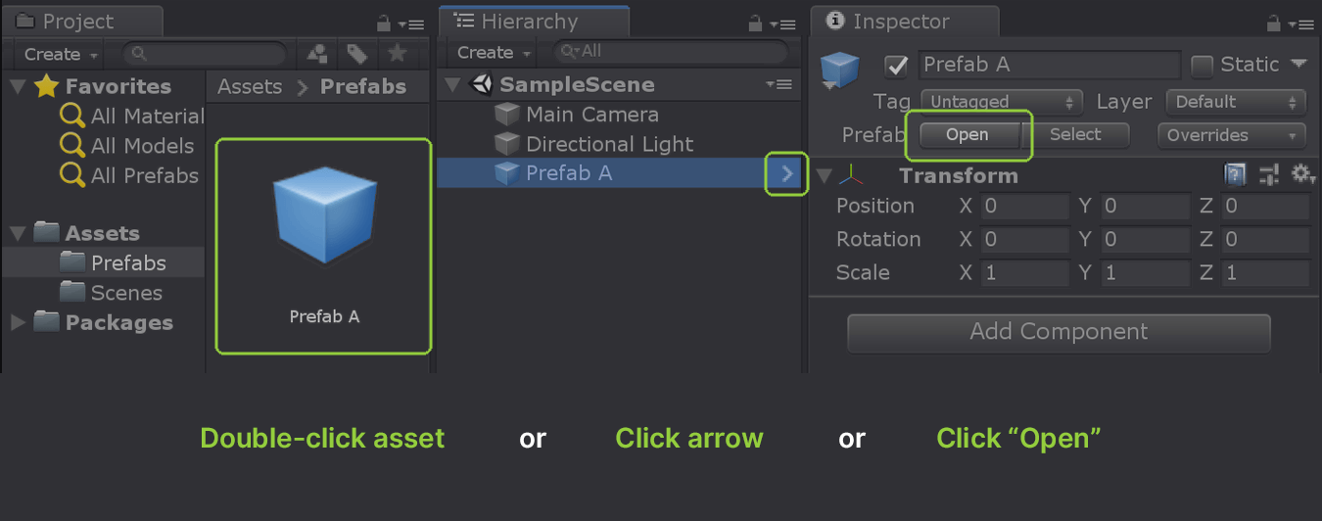1322x521 pixels.
Task: Click the Search by Type icon
Action: pyautogui.click(x=317, y=54)
